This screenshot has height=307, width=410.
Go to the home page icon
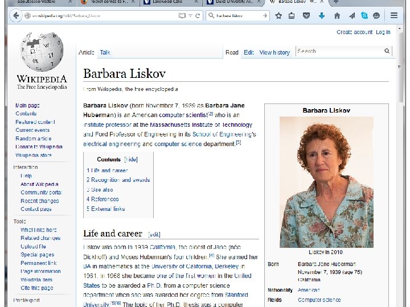337,16
